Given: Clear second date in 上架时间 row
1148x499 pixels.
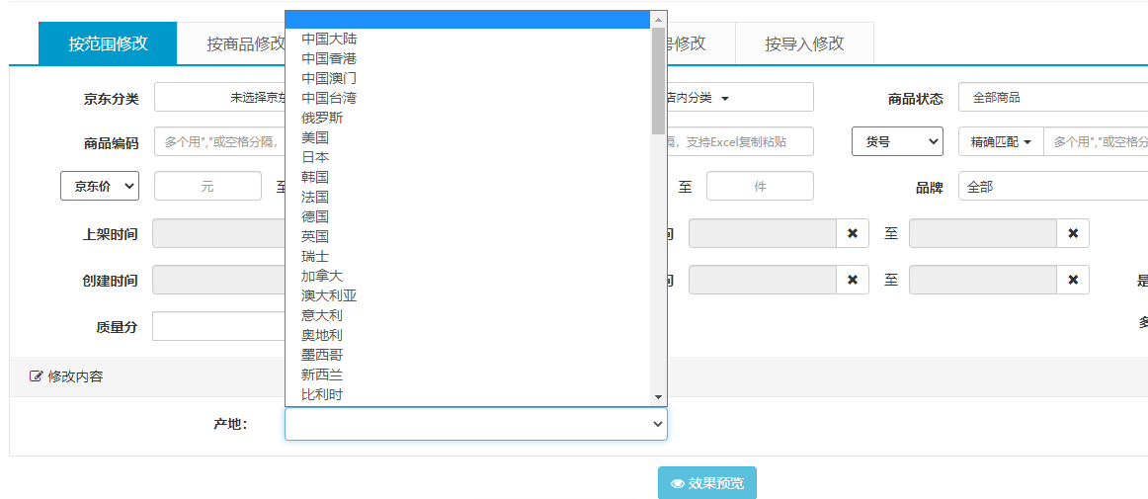Looking at the screenshot, I should [x=1073, y=234].
